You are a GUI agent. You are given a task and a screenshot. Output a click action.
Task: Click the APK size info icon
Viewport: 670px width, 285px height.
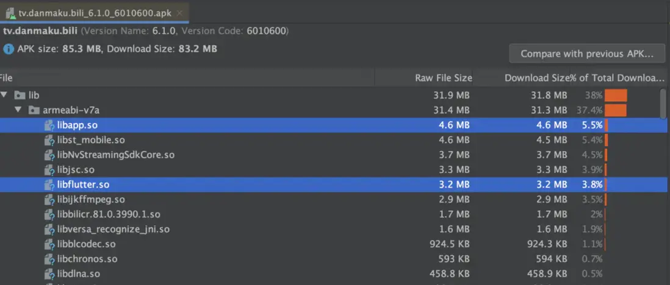[8, 49]
